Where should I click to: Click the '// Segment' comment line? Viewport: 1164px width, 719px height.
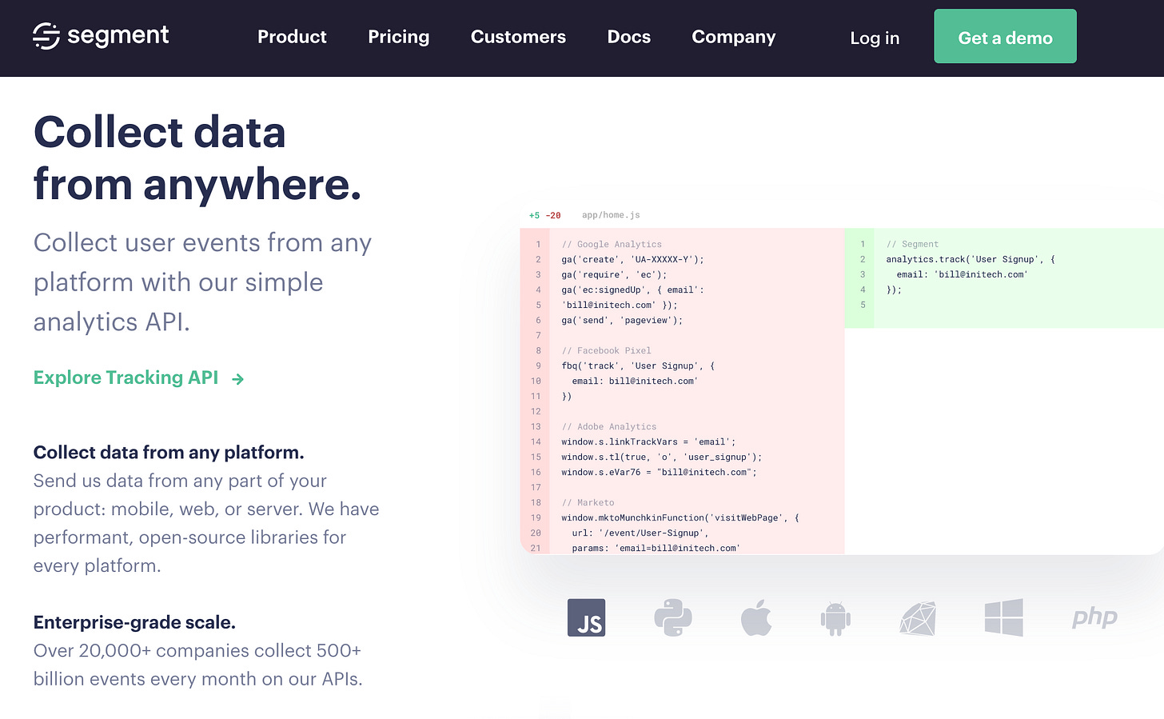click(912, 244)
